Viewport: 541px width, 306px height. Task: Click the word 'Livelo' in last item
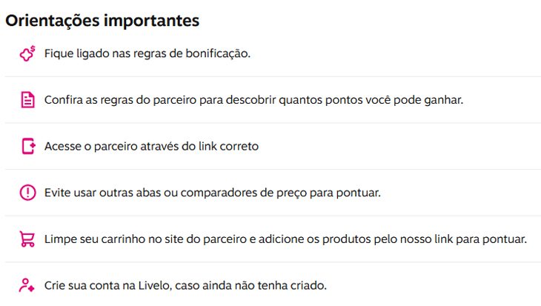(155, 286)
